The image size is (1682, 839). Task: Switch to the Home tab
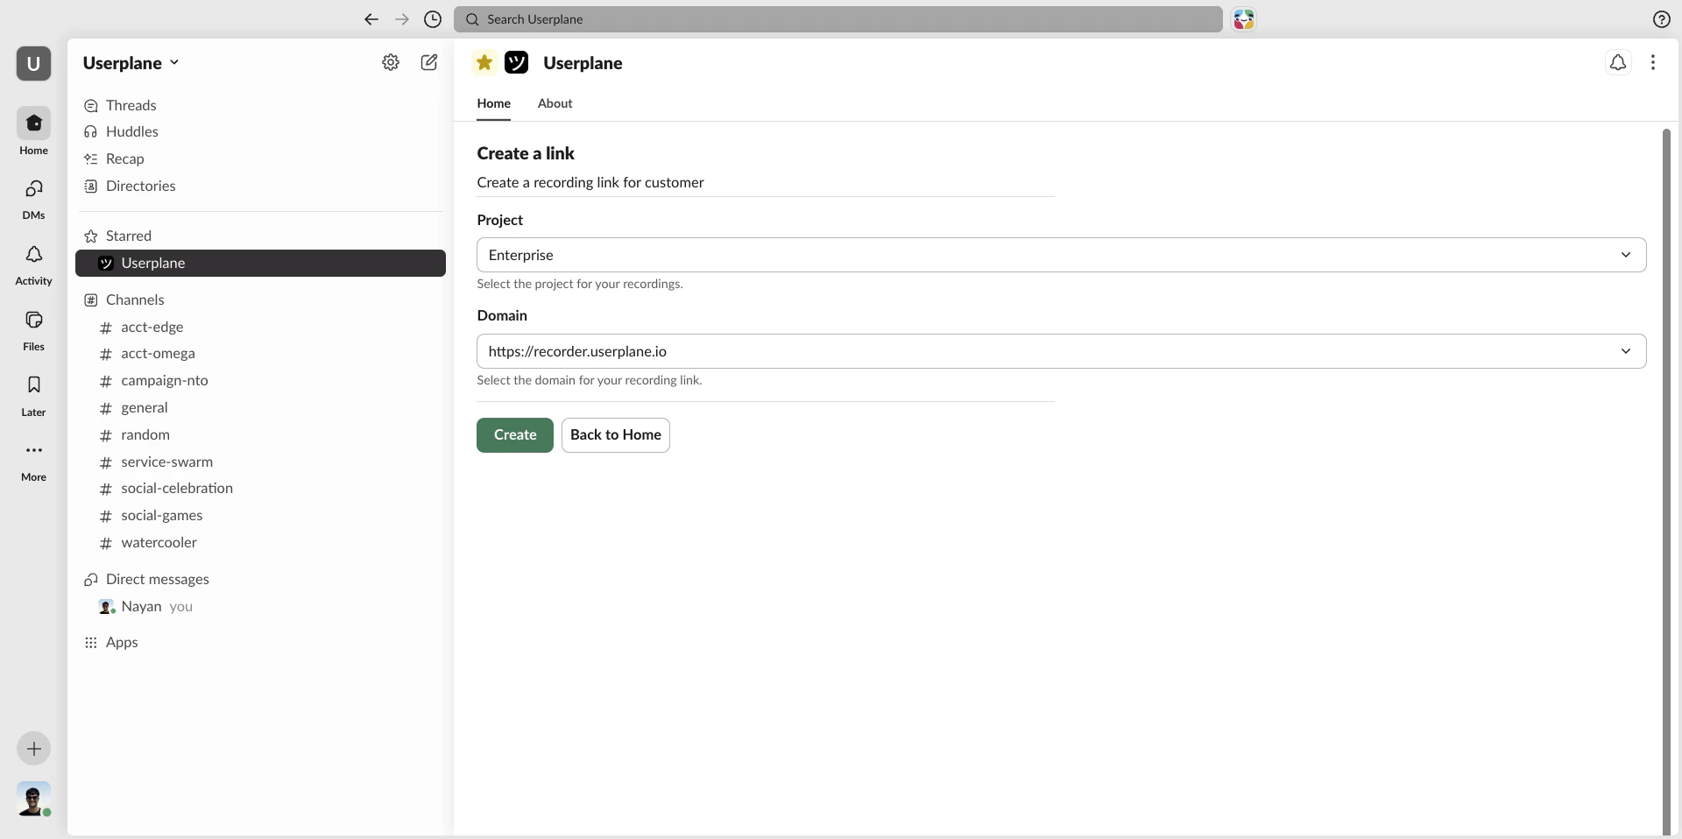(494, 103)
